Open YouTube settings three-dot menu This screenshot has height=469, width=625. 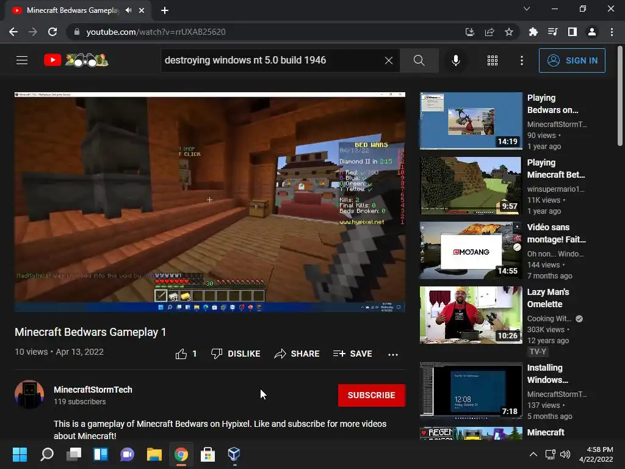click(x=521, y=60)
